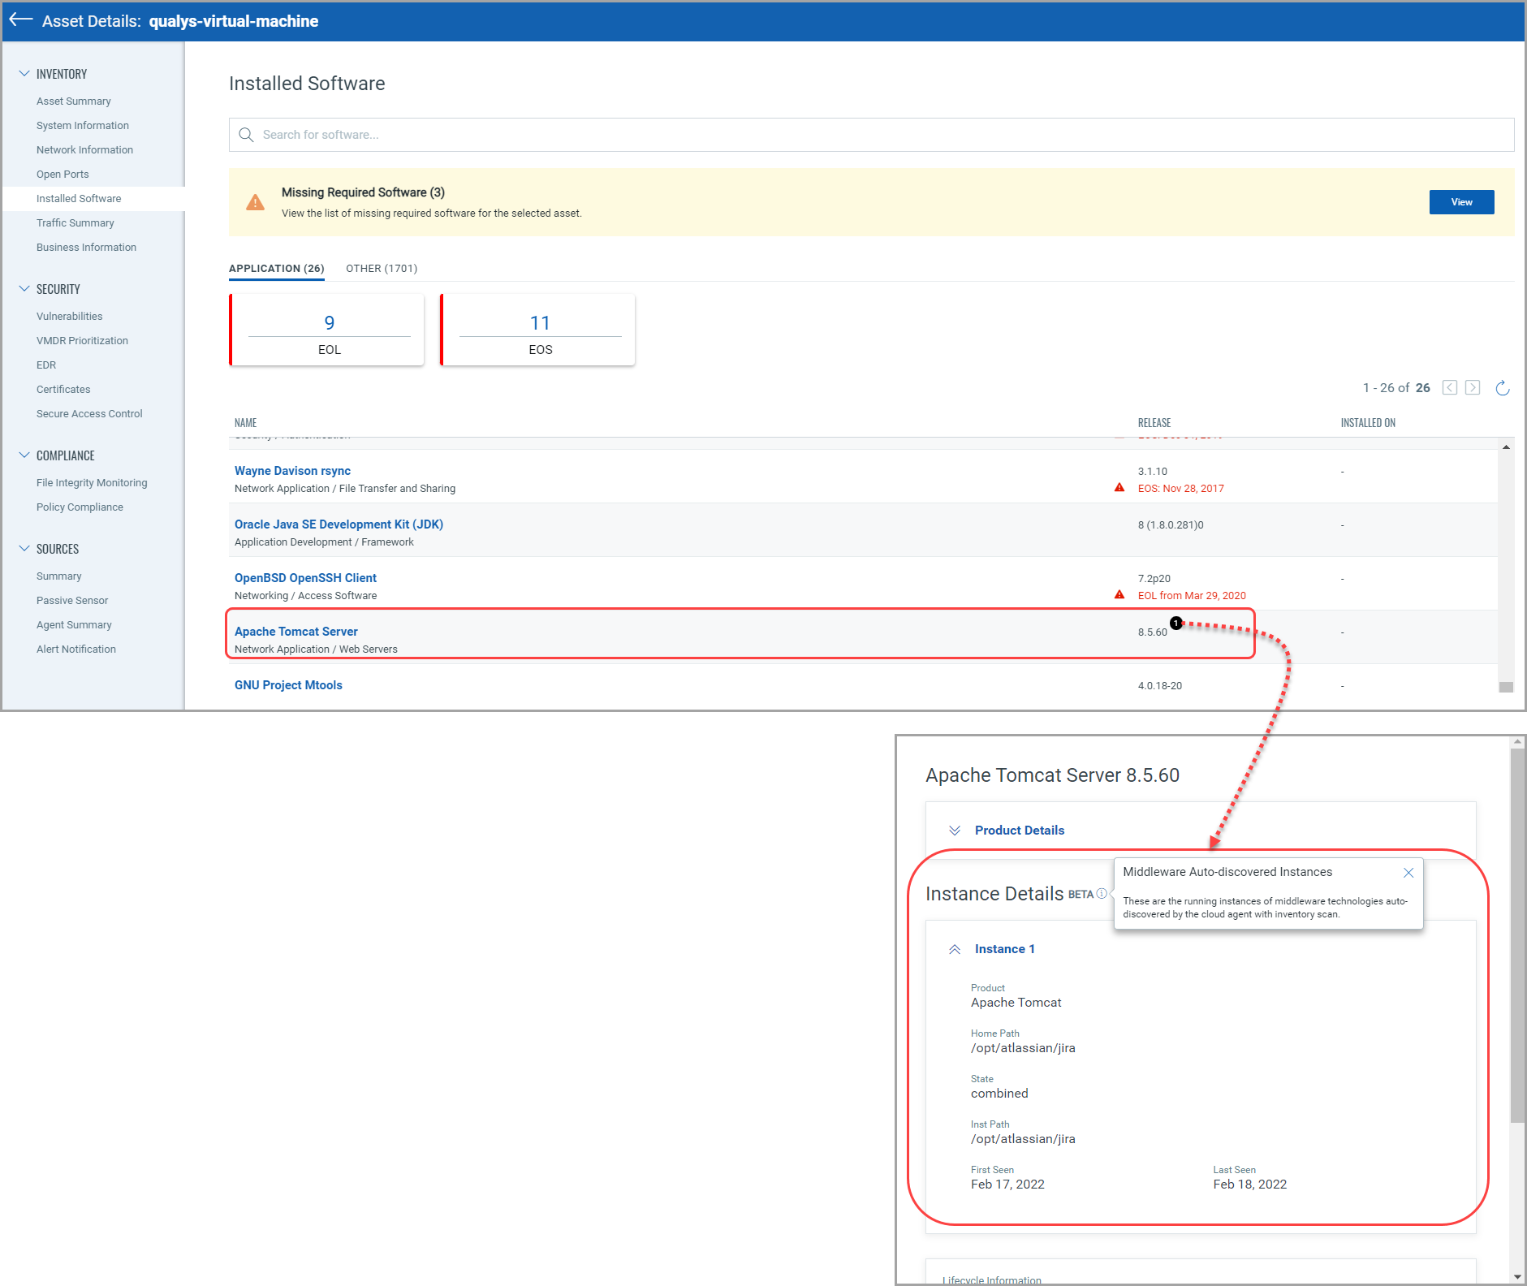Click details panel scrollbar down arrow
The image size is (1527, 1286).
[1517, 1277]
